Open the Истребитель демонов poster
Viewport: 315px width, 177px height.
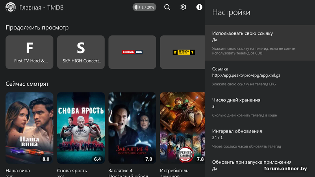tap(182, 128)
